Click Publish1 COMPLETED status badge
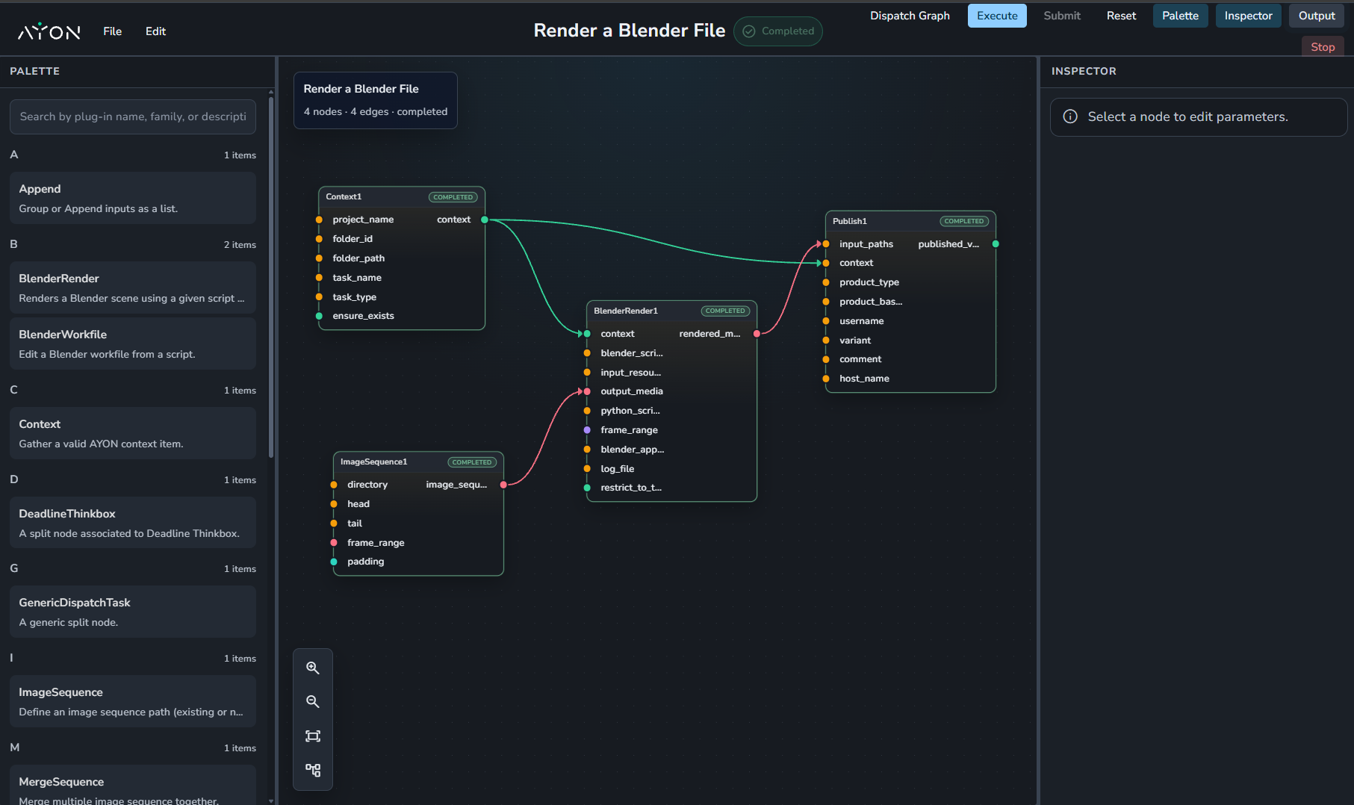The image size is (1354, 805). (964, 221)
